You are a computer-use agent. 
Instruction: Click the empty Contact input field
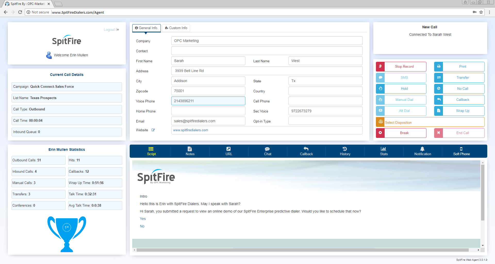(267, 51)
